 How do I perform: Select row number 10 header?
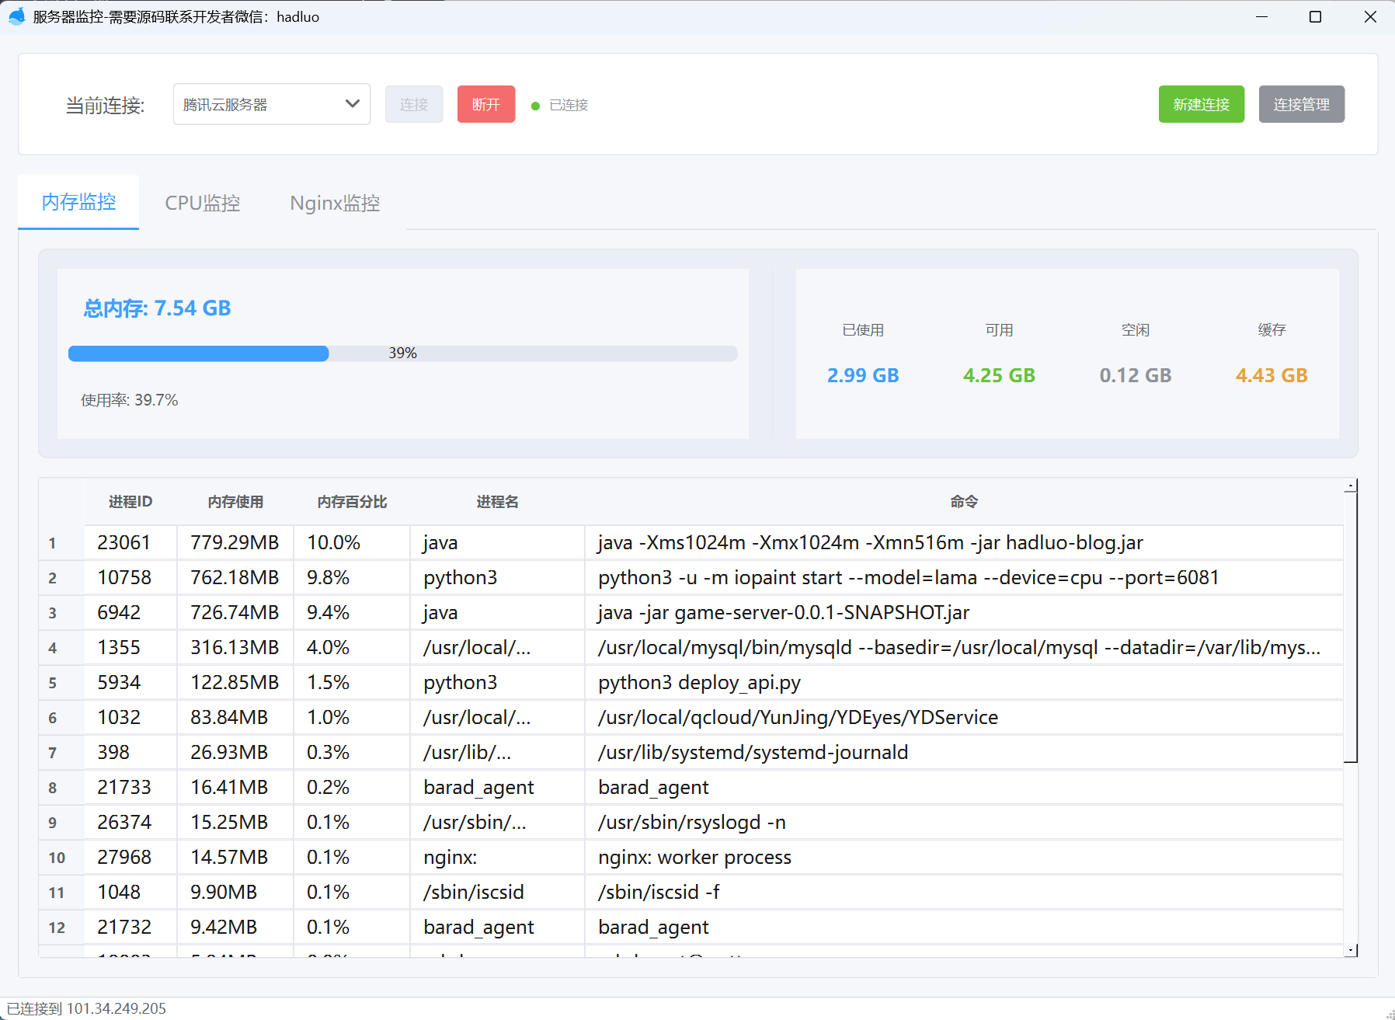point(61,857)
